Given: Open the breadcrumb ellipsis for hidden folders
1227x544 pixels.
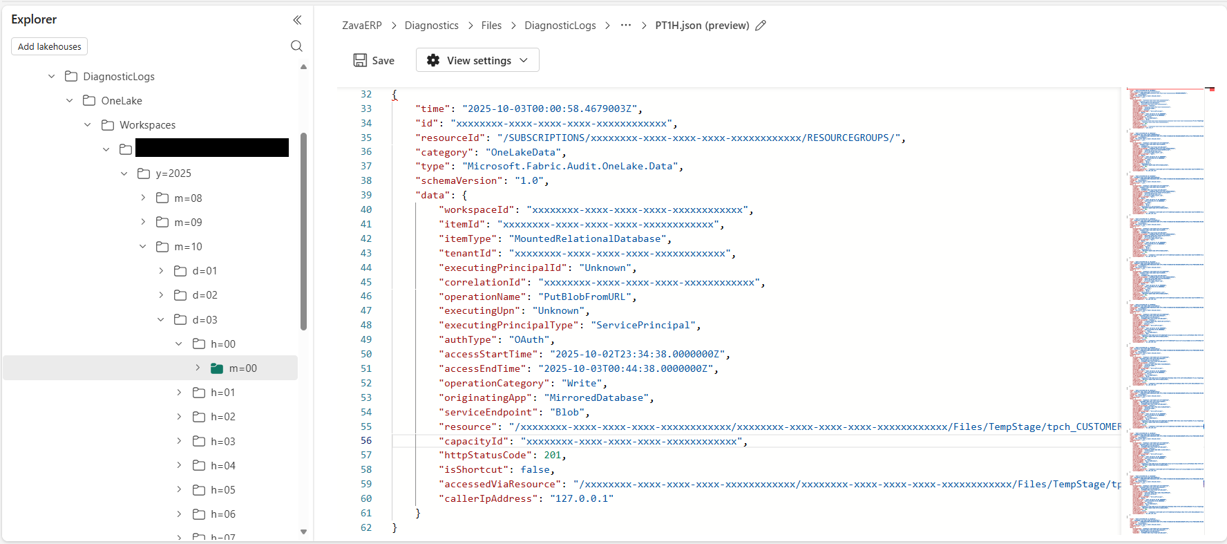Looking at the screenshot, I should [626, 25].
